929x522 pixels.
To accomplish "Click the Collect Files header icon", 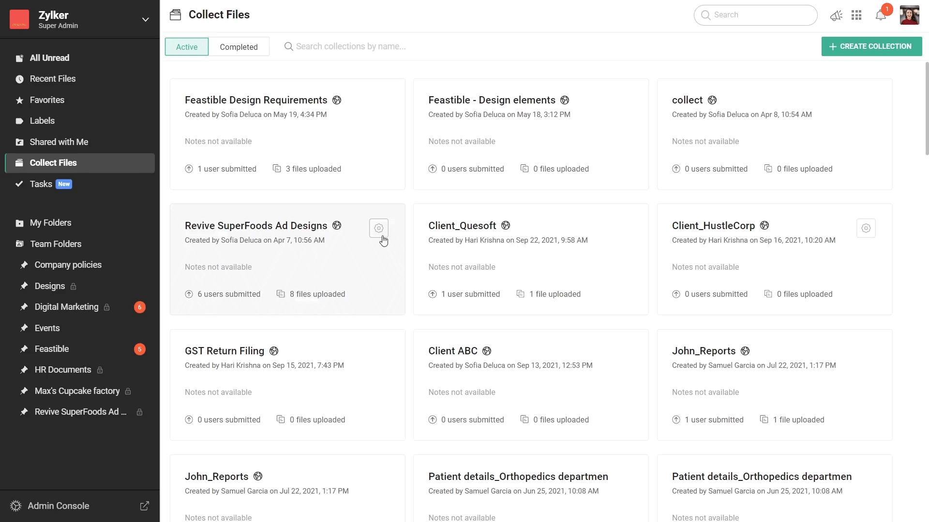I will [175, 15].
